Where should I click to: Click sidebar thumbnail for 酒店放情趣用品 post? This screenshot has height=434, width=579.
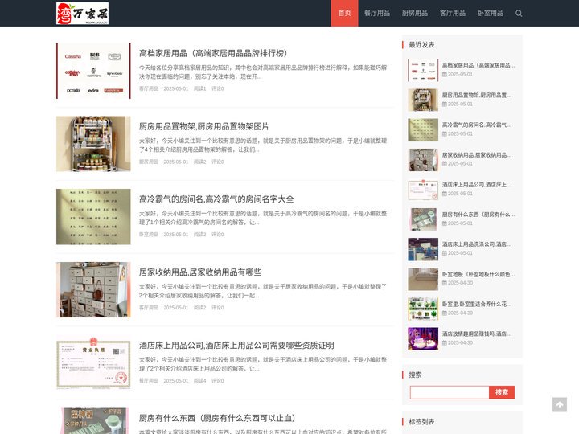pyautogui.click(x=423, y=338)
